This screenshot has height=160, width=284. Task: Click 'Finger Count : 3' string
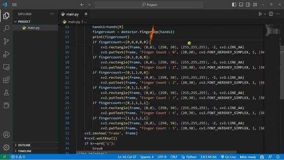[x=159, y=98]
